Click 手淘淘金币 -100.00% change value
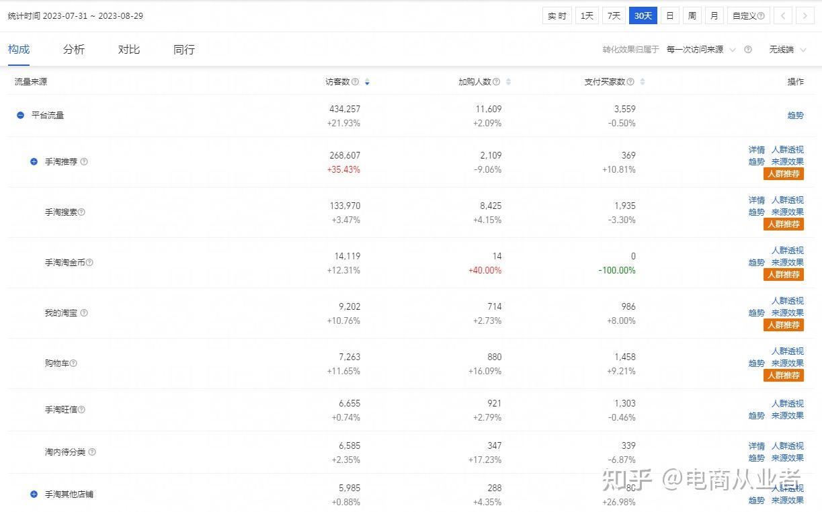The height and width of the screenshot is (512, 822). 616,271
